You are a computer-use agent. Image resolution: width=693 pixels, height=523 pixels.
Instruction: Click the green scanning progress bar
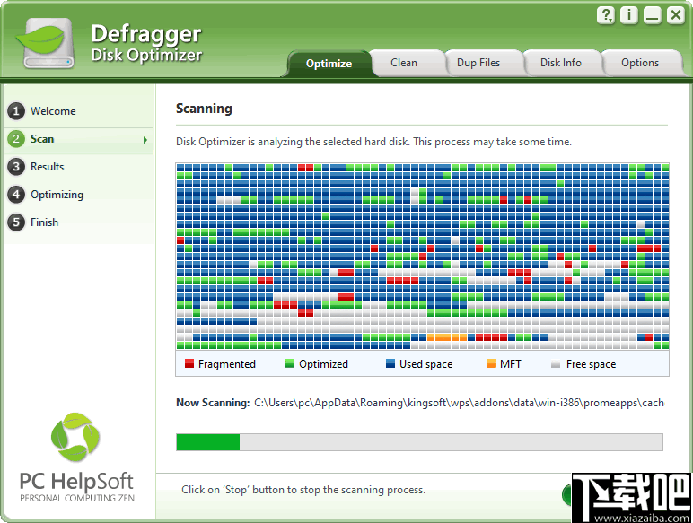pos(419,442)
